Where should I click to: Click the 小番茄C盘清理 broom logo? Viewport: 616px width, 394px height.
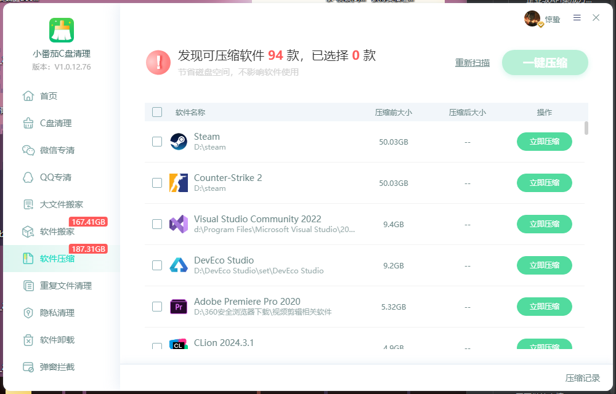(62, 30)
